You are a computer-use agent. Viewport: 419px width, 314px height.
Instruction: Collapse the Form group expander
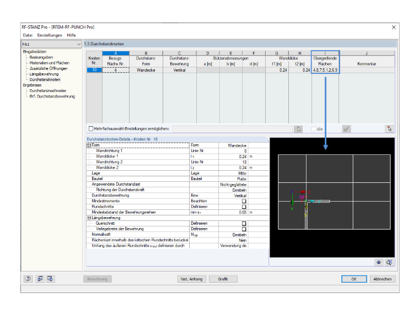89,145
